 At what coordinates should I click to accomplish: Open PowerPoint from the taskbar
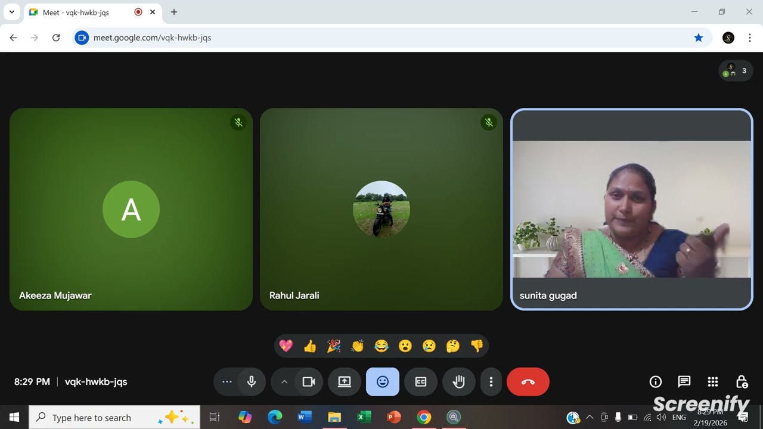[x=394, y=417]
